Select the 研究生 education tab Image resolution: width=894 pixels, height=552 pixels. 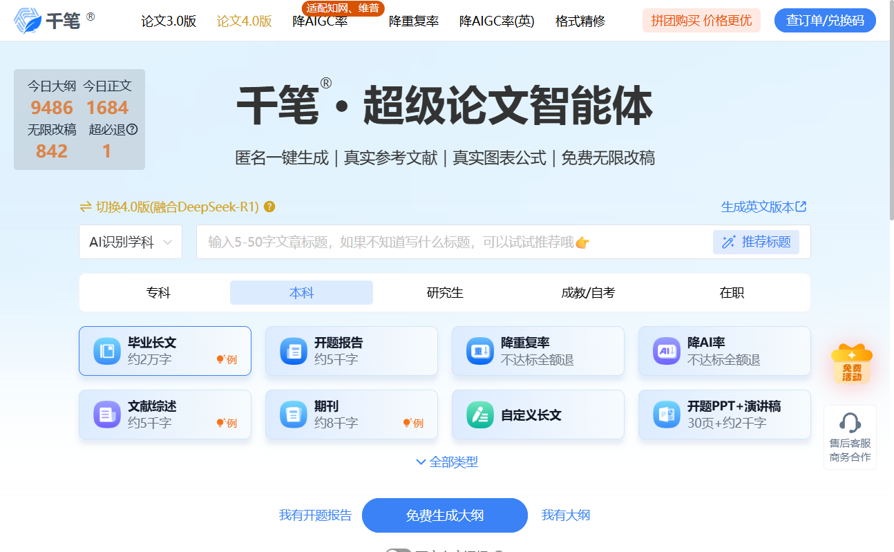click(445, 293)
